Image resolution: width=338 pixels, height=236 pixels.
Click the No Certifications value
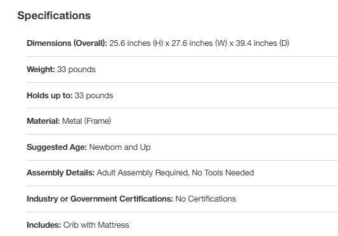click(206, 199)
